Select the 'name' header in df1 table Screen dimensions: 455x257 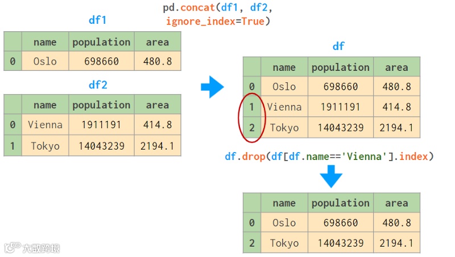point(45,42)
